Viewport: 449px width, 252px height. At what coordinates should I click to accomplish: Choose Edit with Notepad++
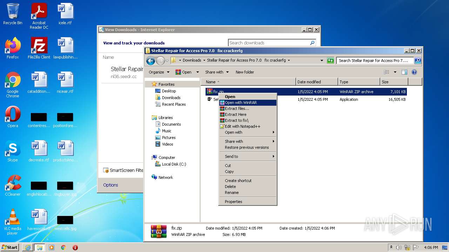[248, 126]
